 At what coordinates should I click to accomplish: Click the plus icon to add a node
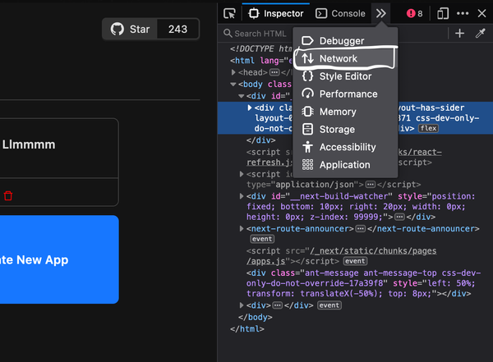point(459,34)
